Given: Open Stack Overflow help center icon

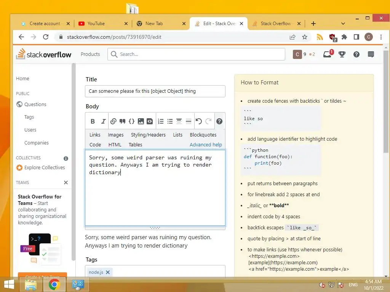Looking at the screenshot, I should [356, 54].
